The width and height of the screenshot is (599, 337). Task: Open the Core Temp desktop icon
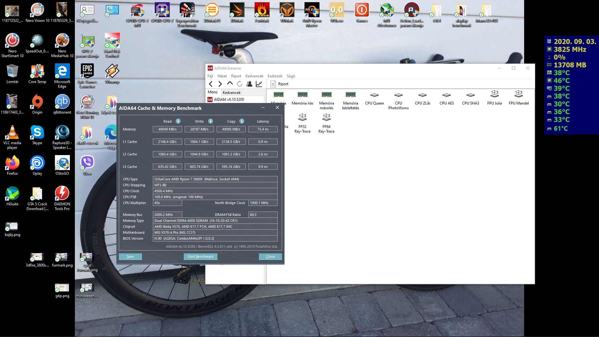(x=37, y=74)
